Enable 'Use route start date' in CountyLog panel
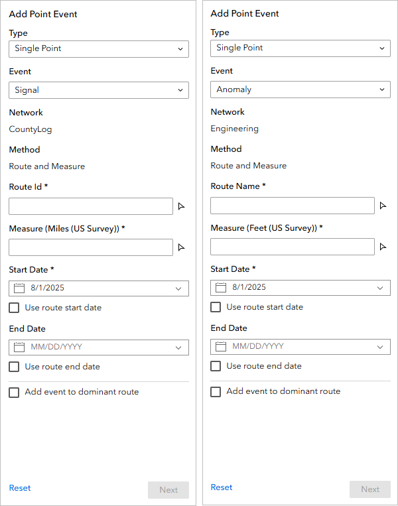The height and width of the screenshot is (506, 398). [x=14, y=308]
